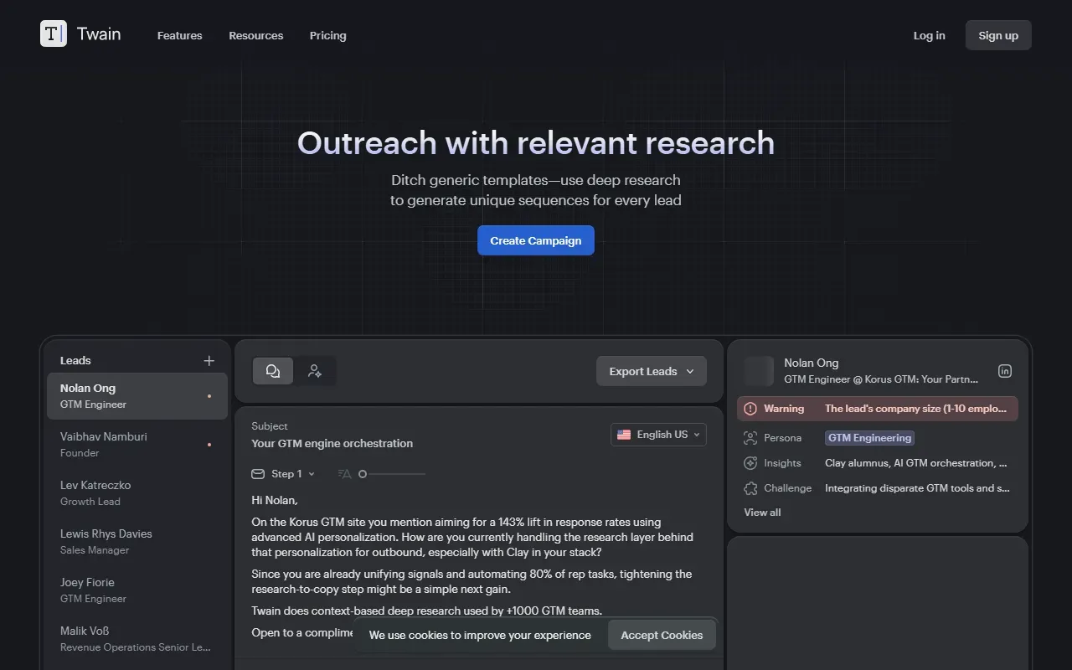Click Nolan Ong's avatar in the details panel
The height and width of the screenshot is (670, 1072).
tap(759, 371)
